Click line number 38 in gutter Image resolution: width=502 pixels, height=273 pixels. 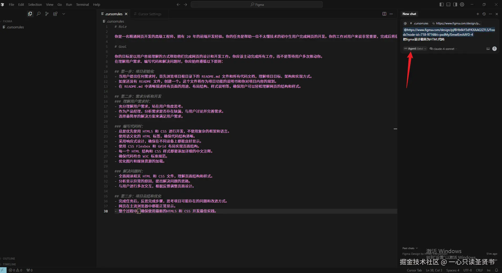click(106, 211)
